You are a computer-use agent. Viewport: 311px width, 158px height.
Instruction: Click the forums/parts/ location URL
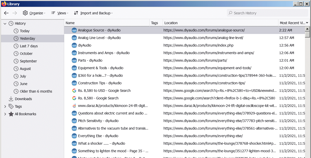click(195, 60)
